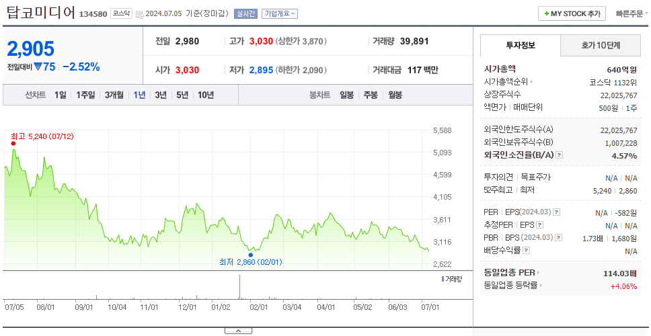Click the 최저 2,860 (02/01) blue marker dot
The image size is (651, 336).
(250, 255)
